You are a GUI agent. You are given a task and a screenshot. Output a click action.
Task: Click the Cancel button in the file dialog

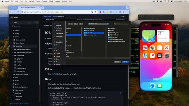[117, 62]
